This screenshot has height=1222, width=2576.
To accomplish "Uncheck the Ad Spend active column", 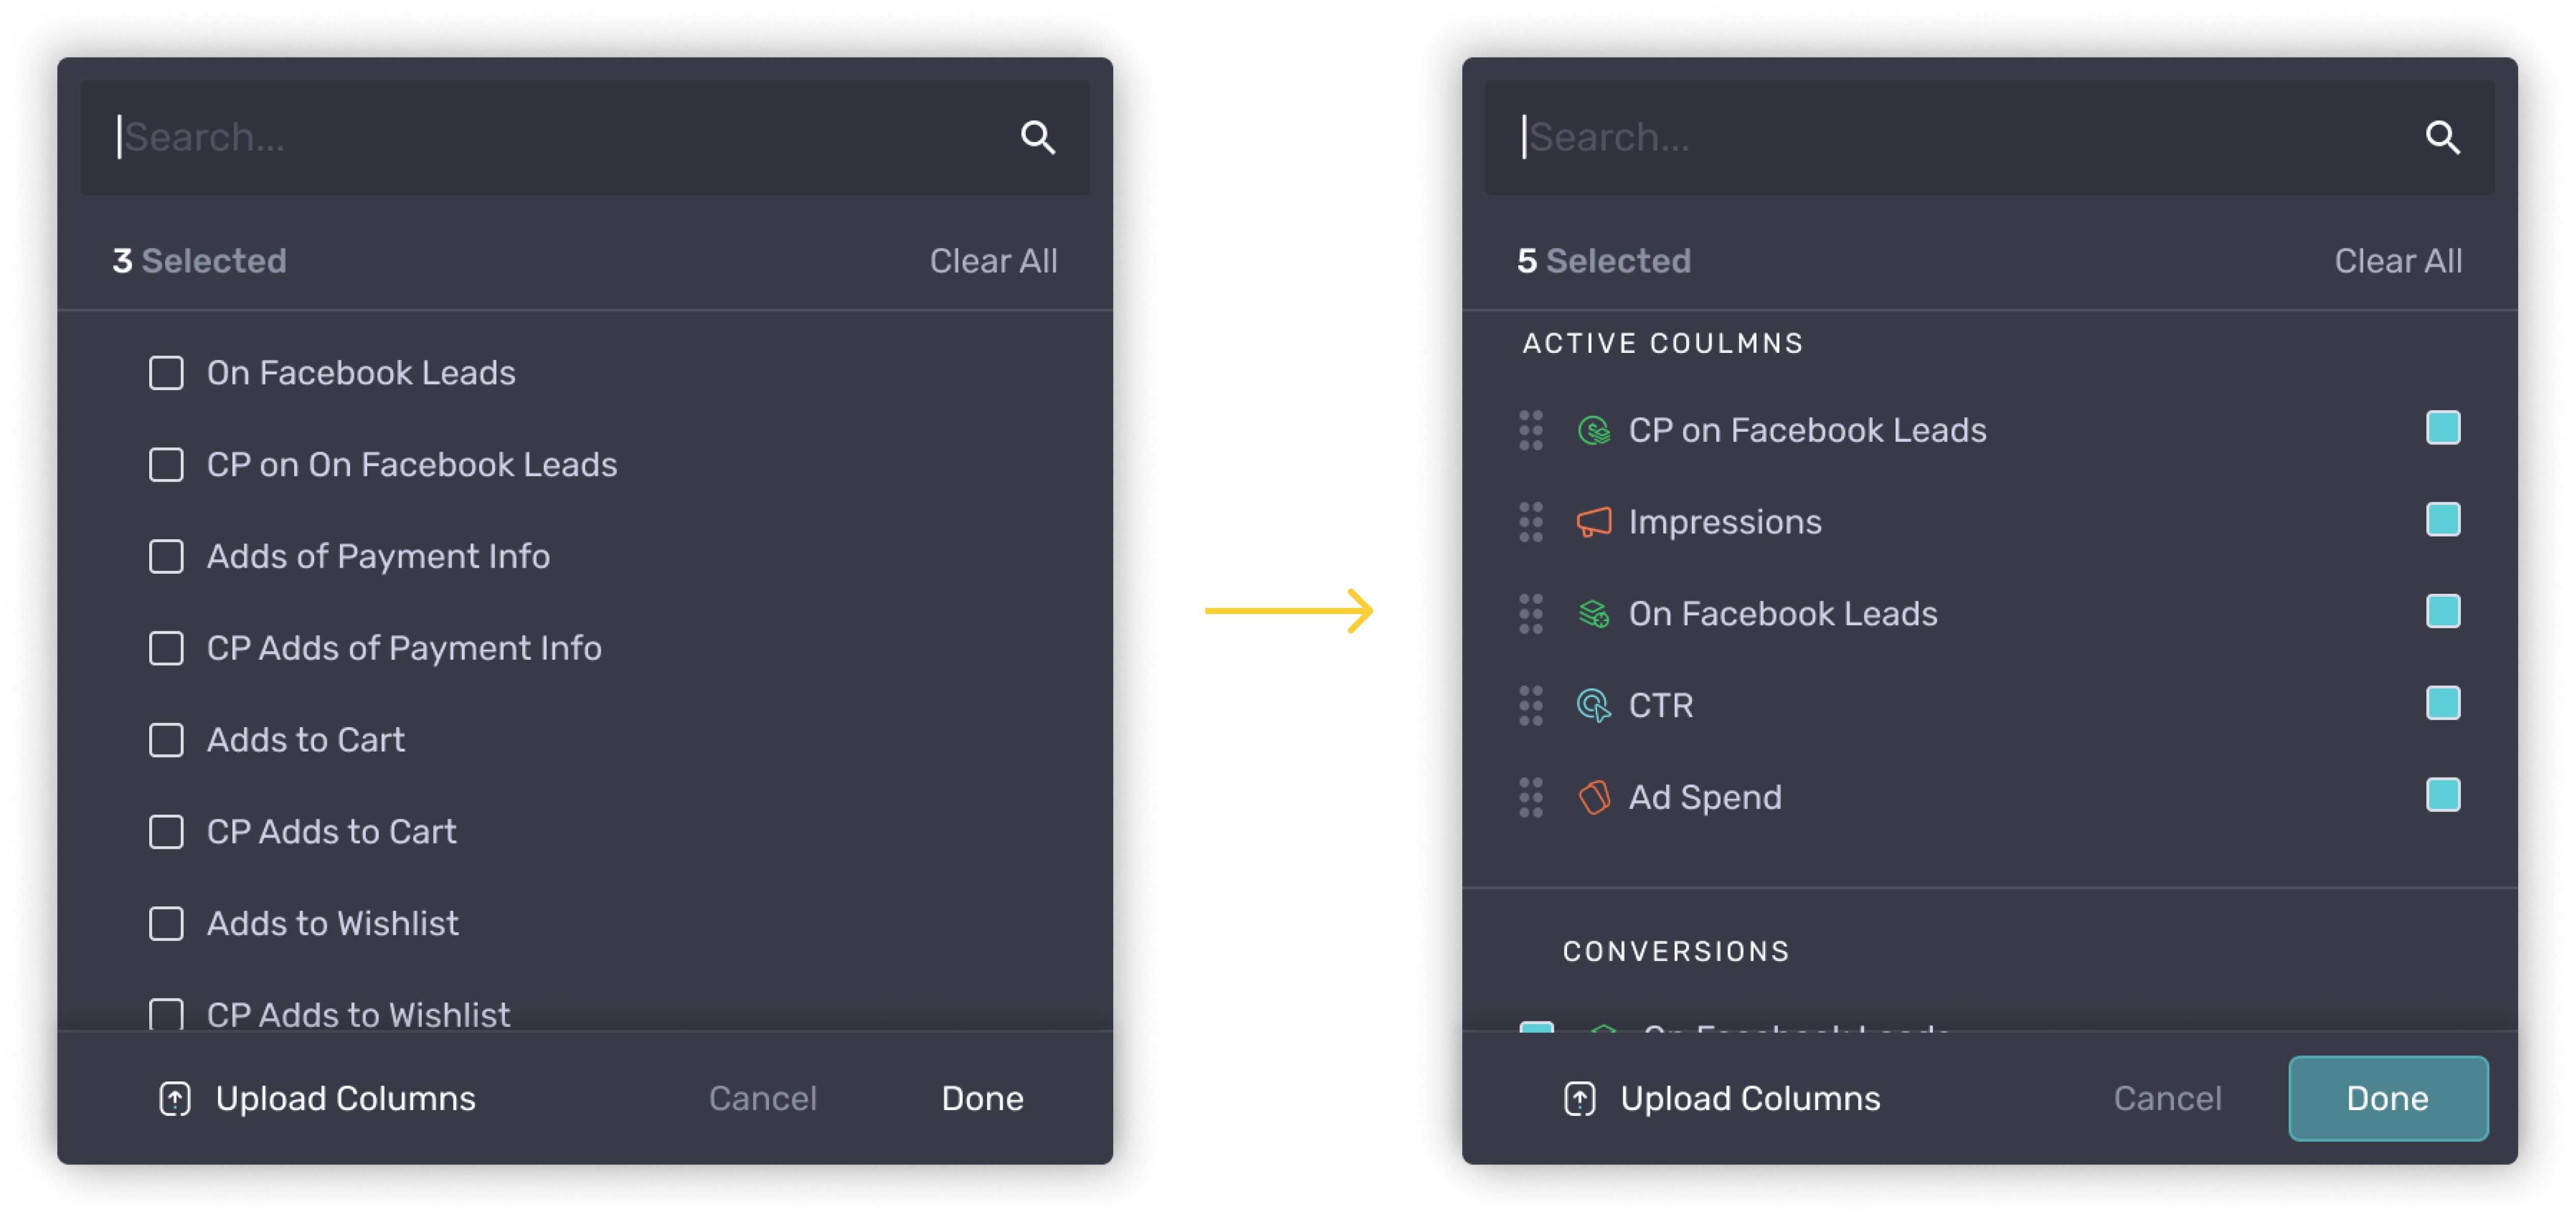I will (2442, 795).
